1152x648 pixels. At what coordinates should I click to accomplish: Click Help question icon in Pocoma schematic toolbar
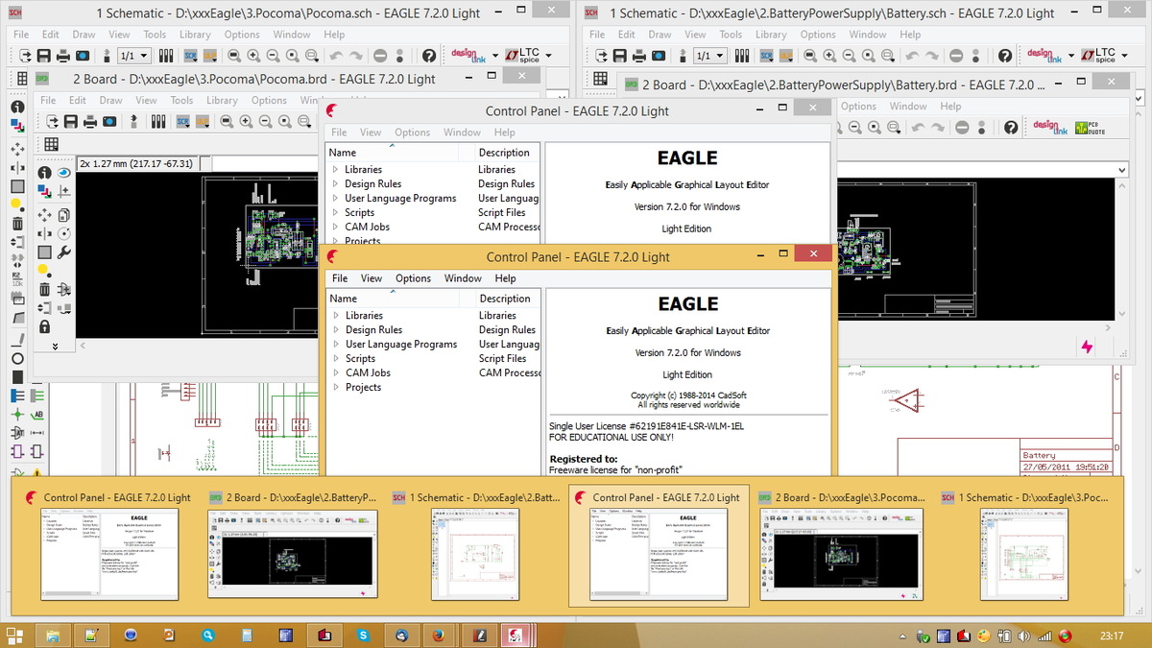429,56
